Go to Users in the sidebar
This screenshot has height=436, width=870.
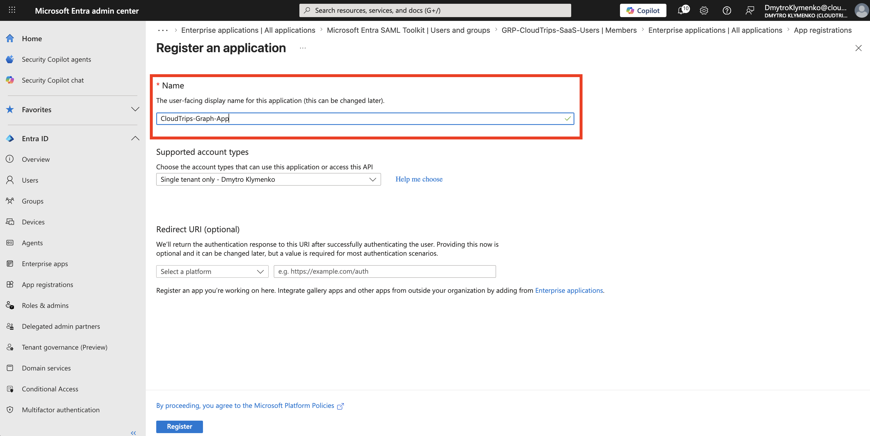[x=30, y=180]
